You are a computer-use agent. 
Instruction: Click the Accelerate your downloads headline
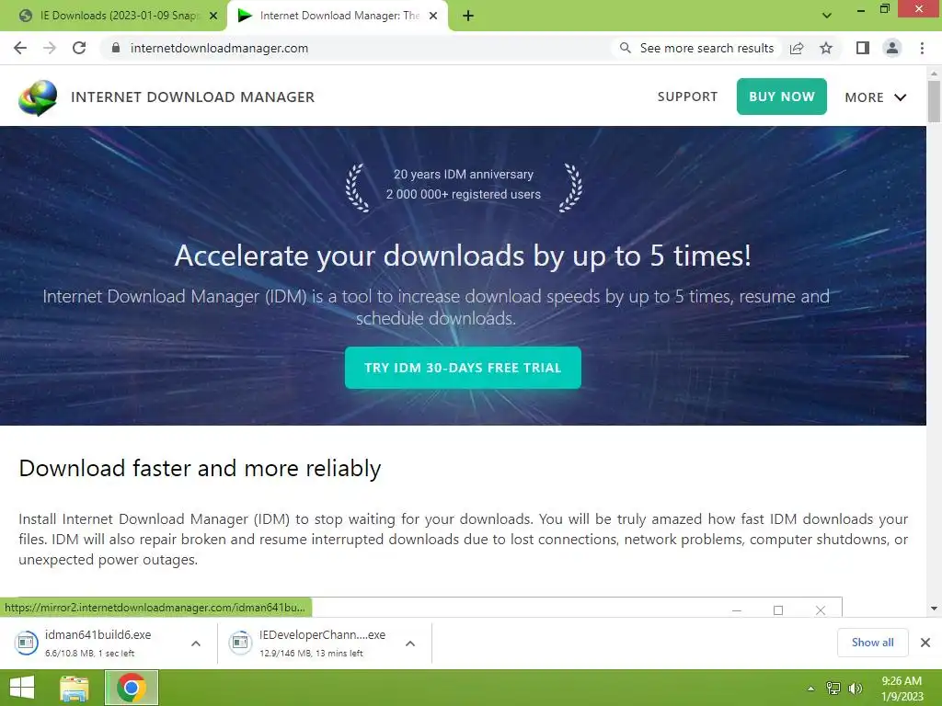click(463, 256)
